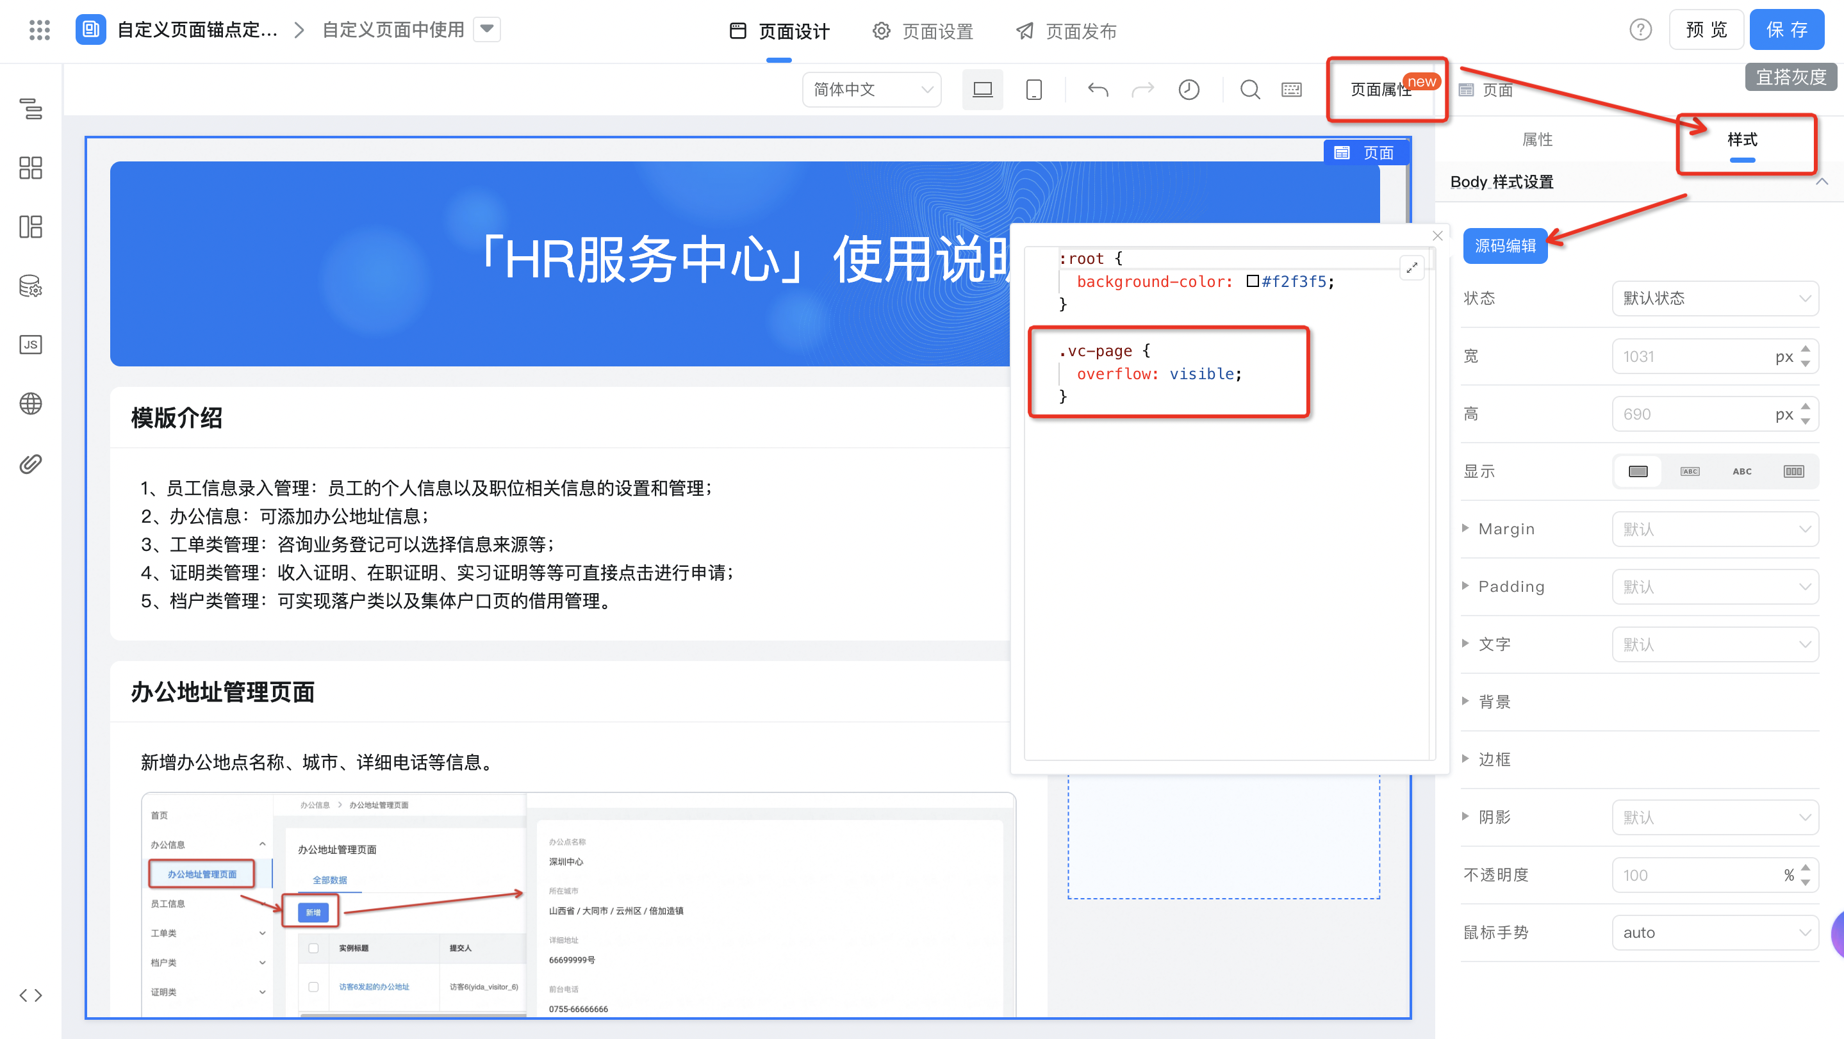Image resolution: width=1844 pixels, height=1039 pixels.
Task: Click the search magnifier icon
Action: tap(1250, 90)
